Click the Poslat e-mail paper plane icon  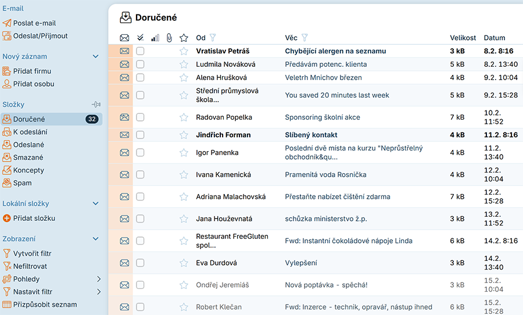6,23
